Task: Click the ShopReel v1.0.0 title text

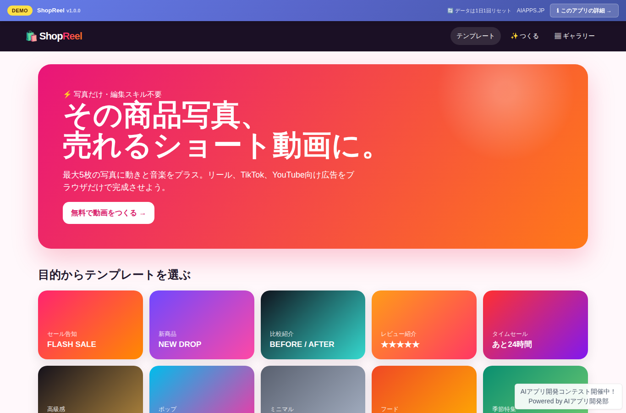Action: 59,11
